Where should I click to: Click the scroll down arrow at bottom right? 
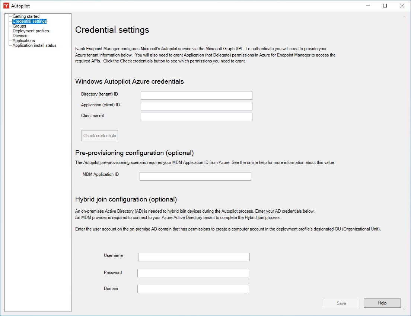pyautogui.click(x=404, y=309)
